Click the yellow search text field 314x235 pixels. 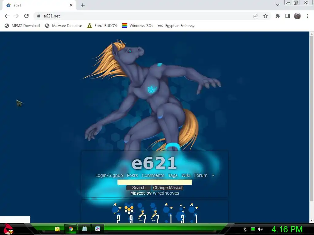coord(155,182)
